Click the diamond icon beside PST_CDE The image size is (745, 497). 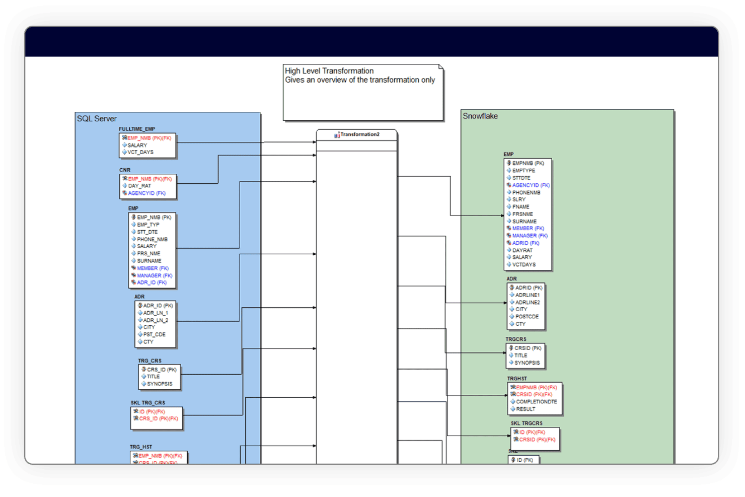click(140, 334)
